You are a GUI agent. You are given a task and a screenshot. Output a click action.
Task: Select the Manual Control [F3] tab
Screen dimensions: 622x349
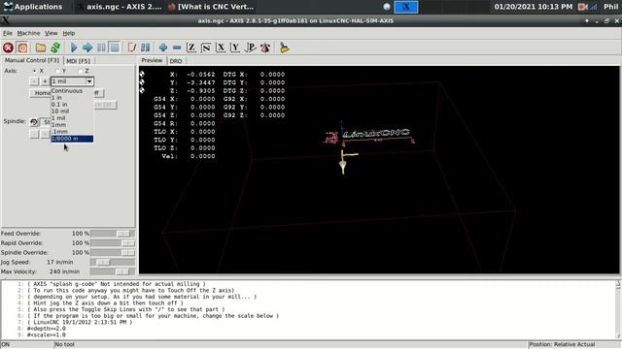32,60
